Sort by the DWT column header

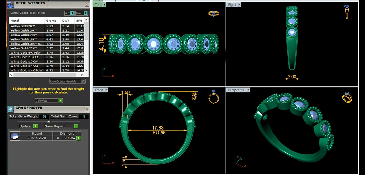coord(67,21)
